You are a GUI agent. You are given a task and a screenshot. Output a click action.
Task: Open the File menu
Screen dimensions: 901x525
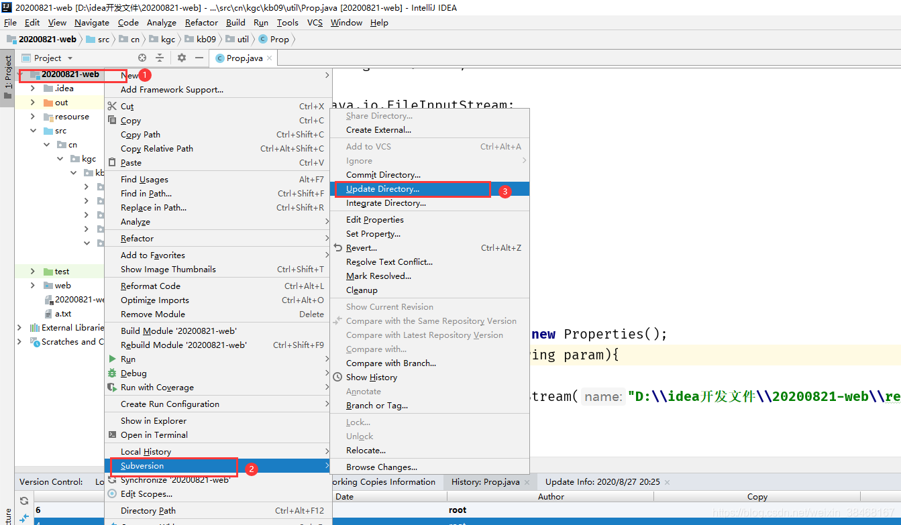tap(10, 22)
